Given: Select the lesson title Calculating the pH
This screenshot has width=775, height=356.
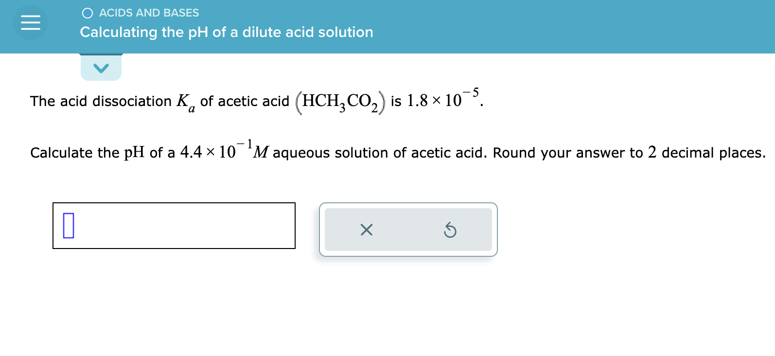Looking at the screenshot, I should pos(226,32).
